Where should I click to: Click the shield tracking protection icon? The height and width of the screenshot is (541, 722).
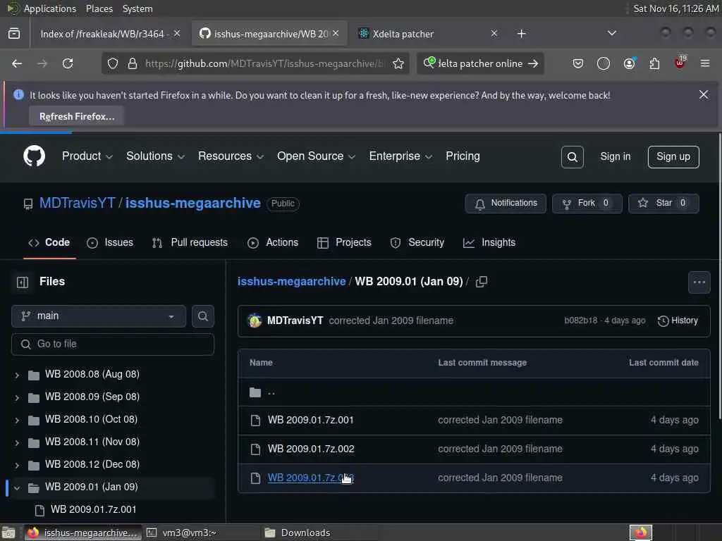pyautogui.click(x=113, y=63)
